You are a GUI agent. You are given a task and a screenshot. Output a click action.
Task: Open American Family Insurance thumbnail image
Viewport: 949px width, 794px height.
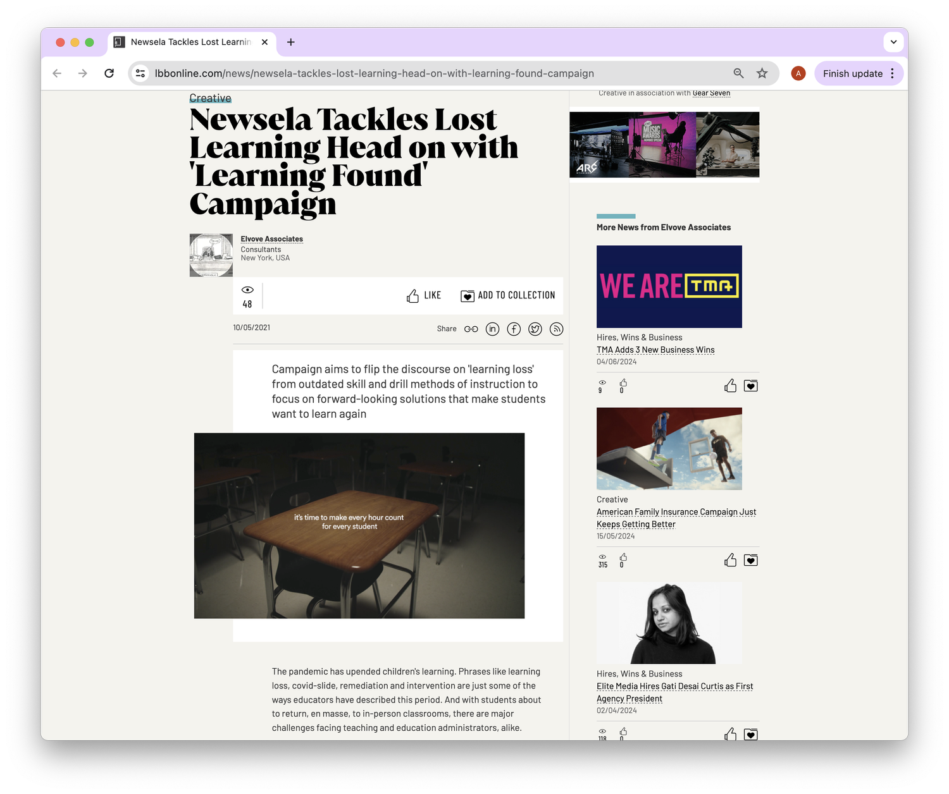pyautogui.click(x=669, y=448)
